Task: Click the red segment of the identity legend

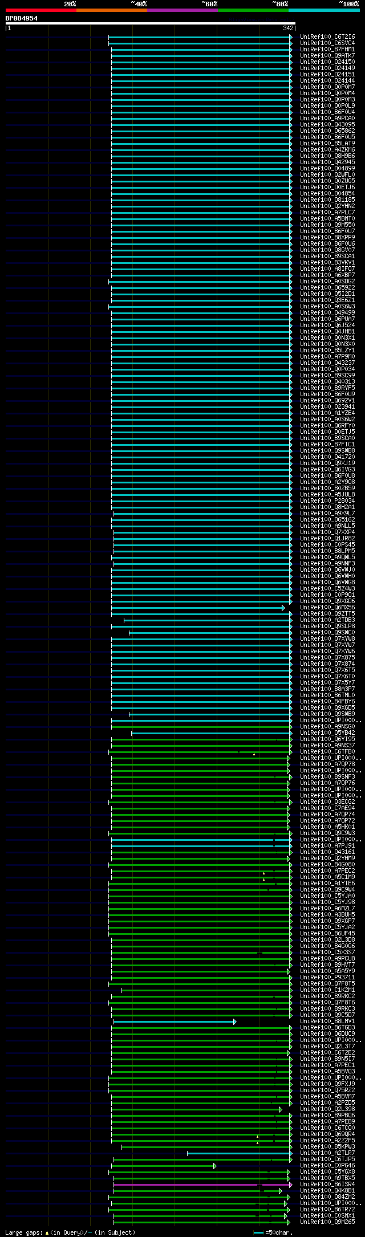Action: click(40, 10)
